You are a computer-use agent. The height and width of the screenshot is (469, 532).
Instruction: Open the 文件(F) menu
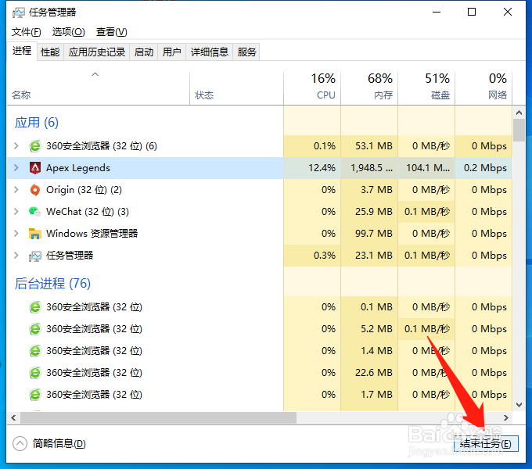tap(27, 32)
